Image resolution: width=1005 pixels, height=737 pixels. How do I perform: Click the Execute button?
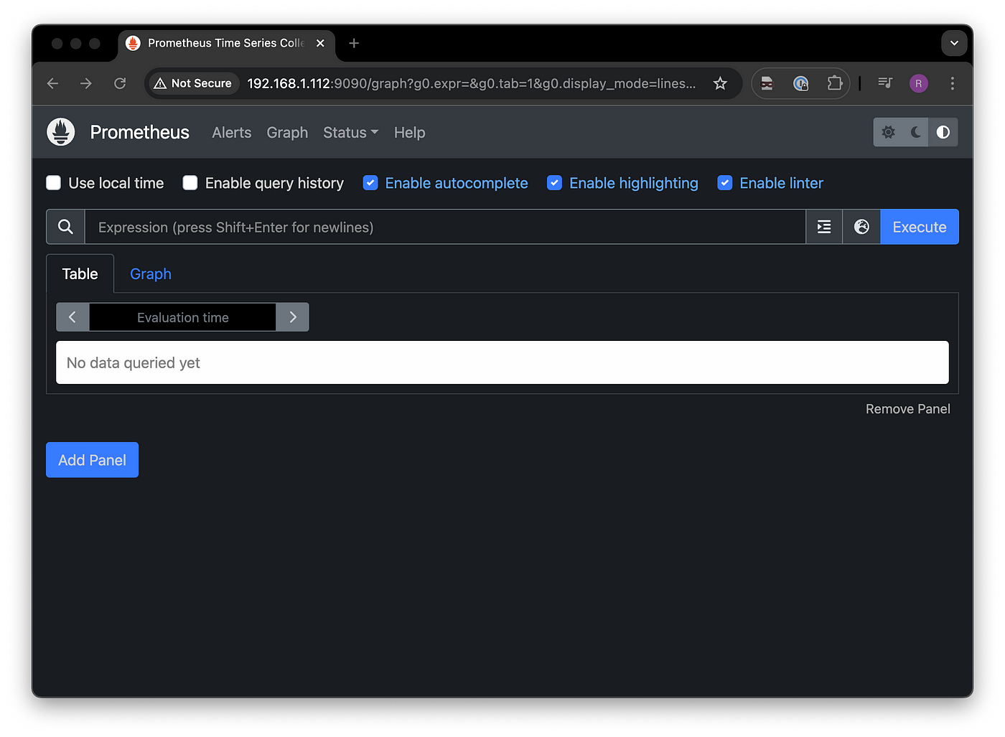(x=920, y=227)
